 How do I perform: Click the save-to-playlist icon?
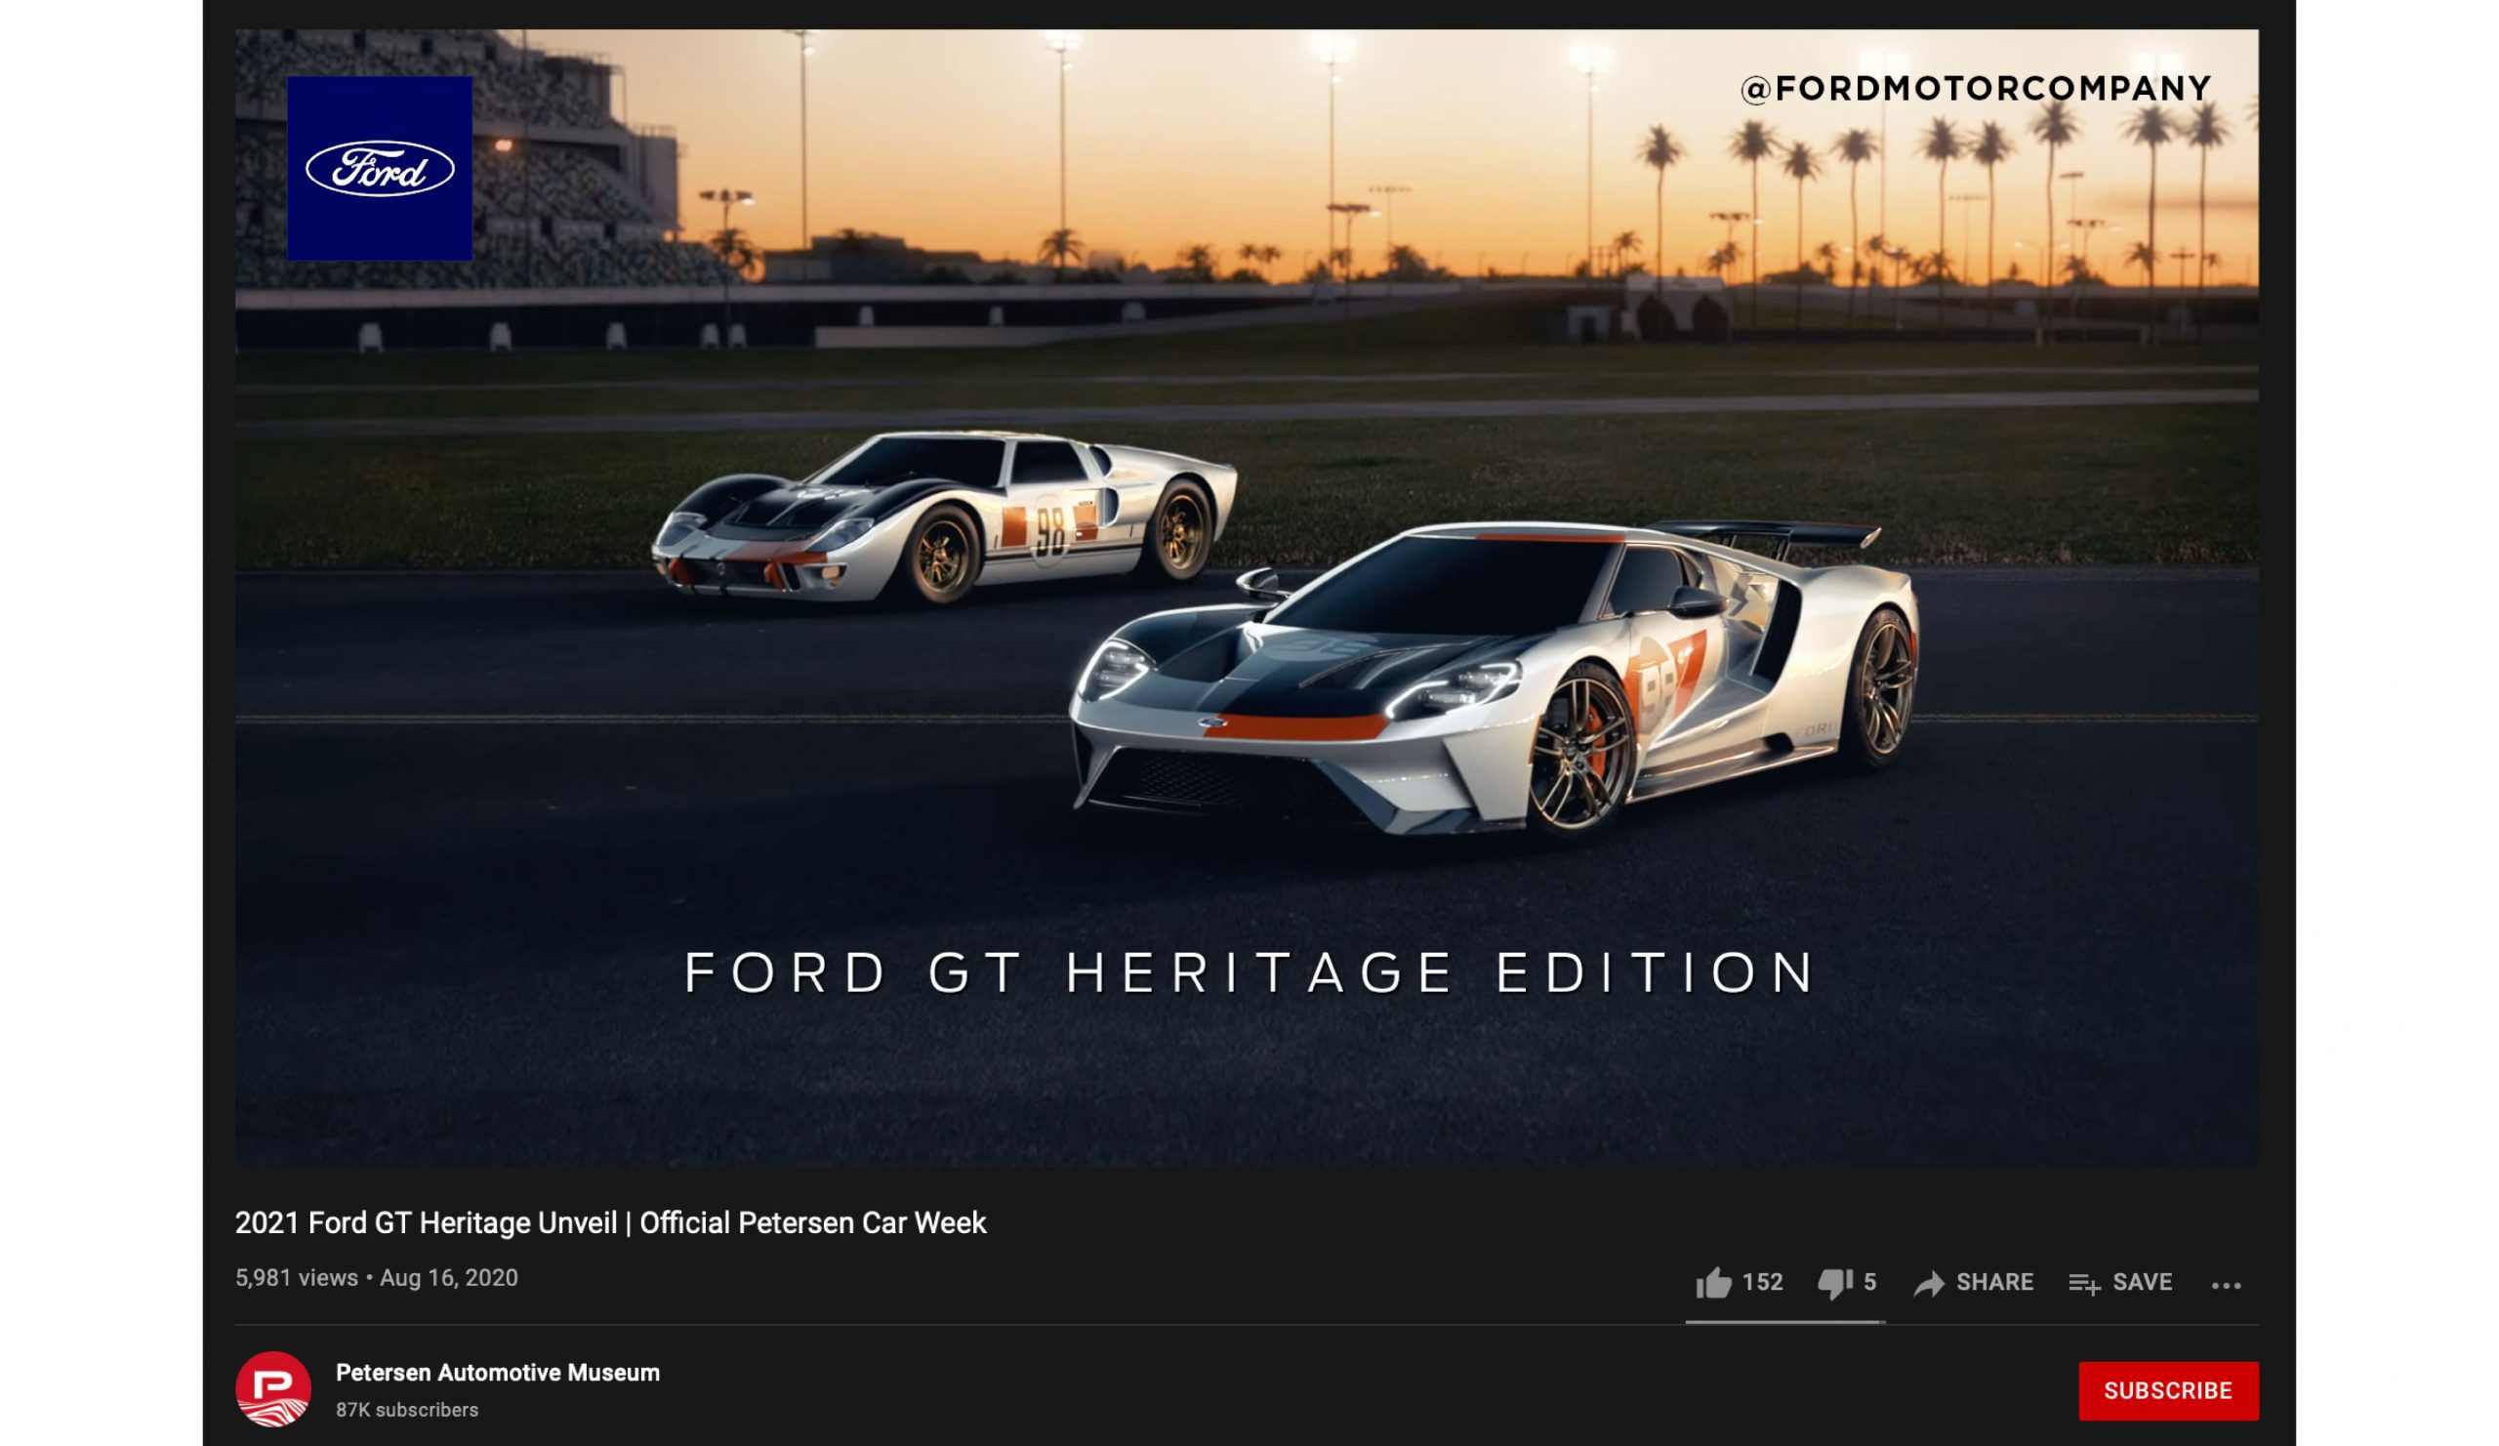click(x=2084, y=1283)
